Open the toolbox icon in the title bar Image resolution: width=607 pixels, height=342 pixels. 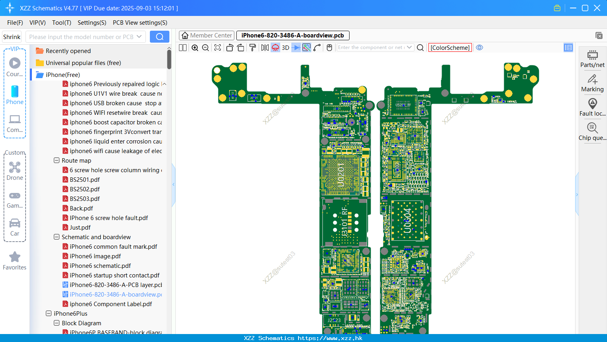click(x=557, y=8)
